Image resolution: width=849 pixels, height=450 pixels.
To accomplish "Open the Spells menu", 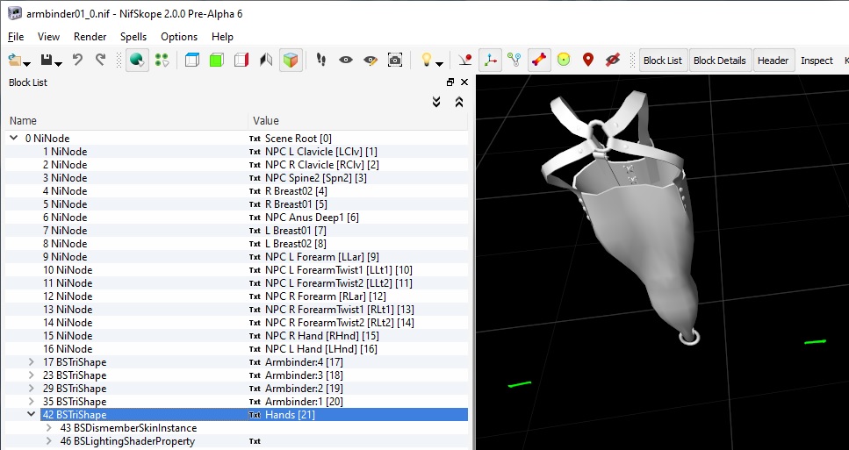I will (x=133, y=37).
